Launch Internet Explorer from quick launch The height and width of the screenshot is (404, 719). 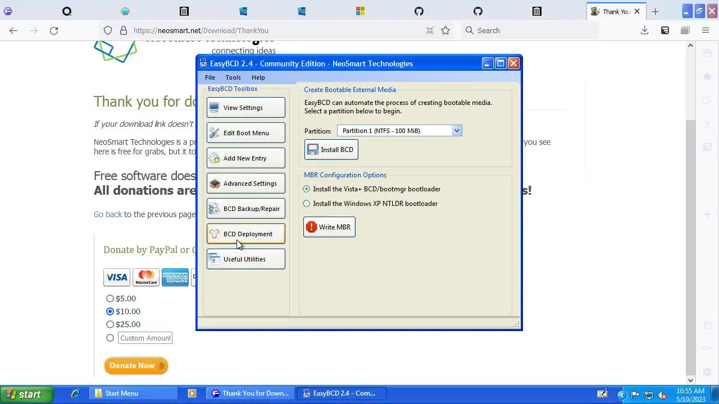pyautogui.click(x=75, y=394)
